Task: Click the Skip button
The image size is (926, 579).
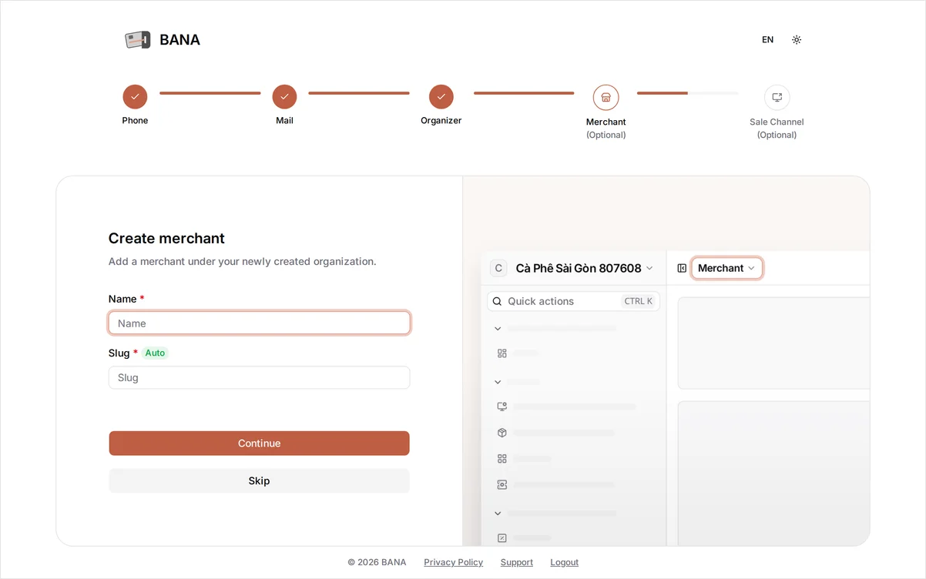Action: pos(259,480)
